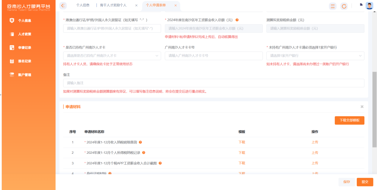The height and width of the screenshot is (190, 377).
Task: Click the 提交 button
Action: (x=365, y=182)
